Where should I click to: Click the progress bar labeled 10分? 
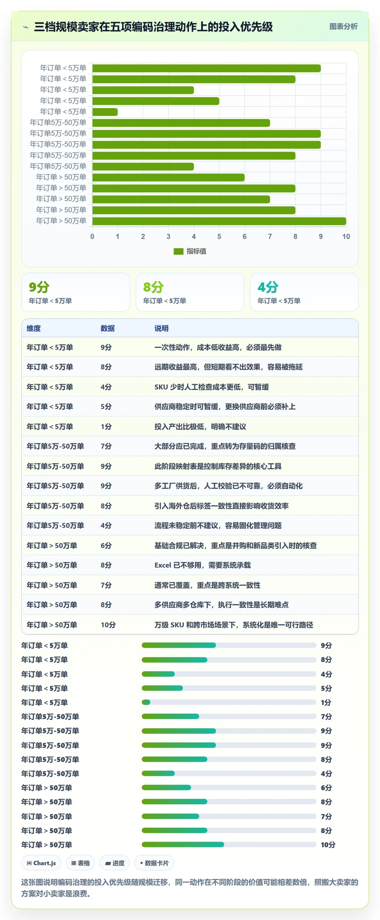pyautogui.click(x=229, y=844)
